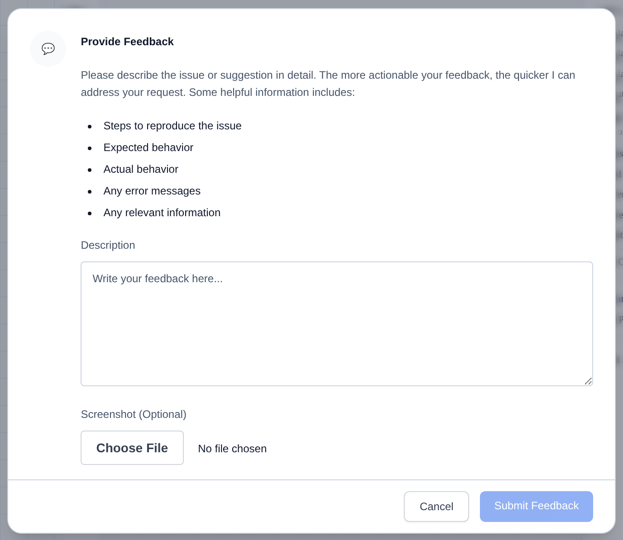
Task: Cancel the feedback dialog
Action: tap(436, 507)
